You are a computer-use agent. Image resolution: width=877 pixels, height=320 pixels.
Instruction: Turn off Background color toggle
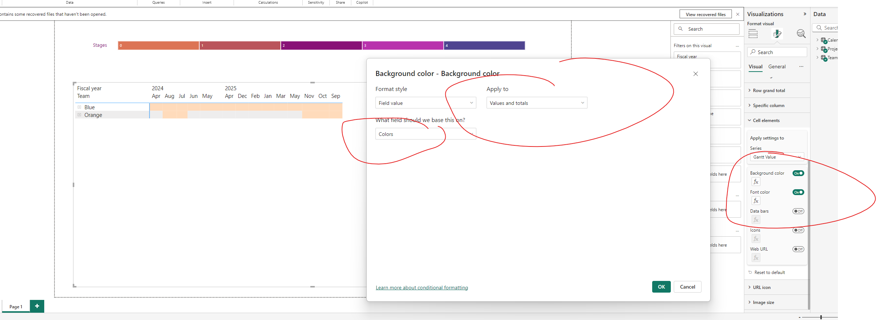798,173
